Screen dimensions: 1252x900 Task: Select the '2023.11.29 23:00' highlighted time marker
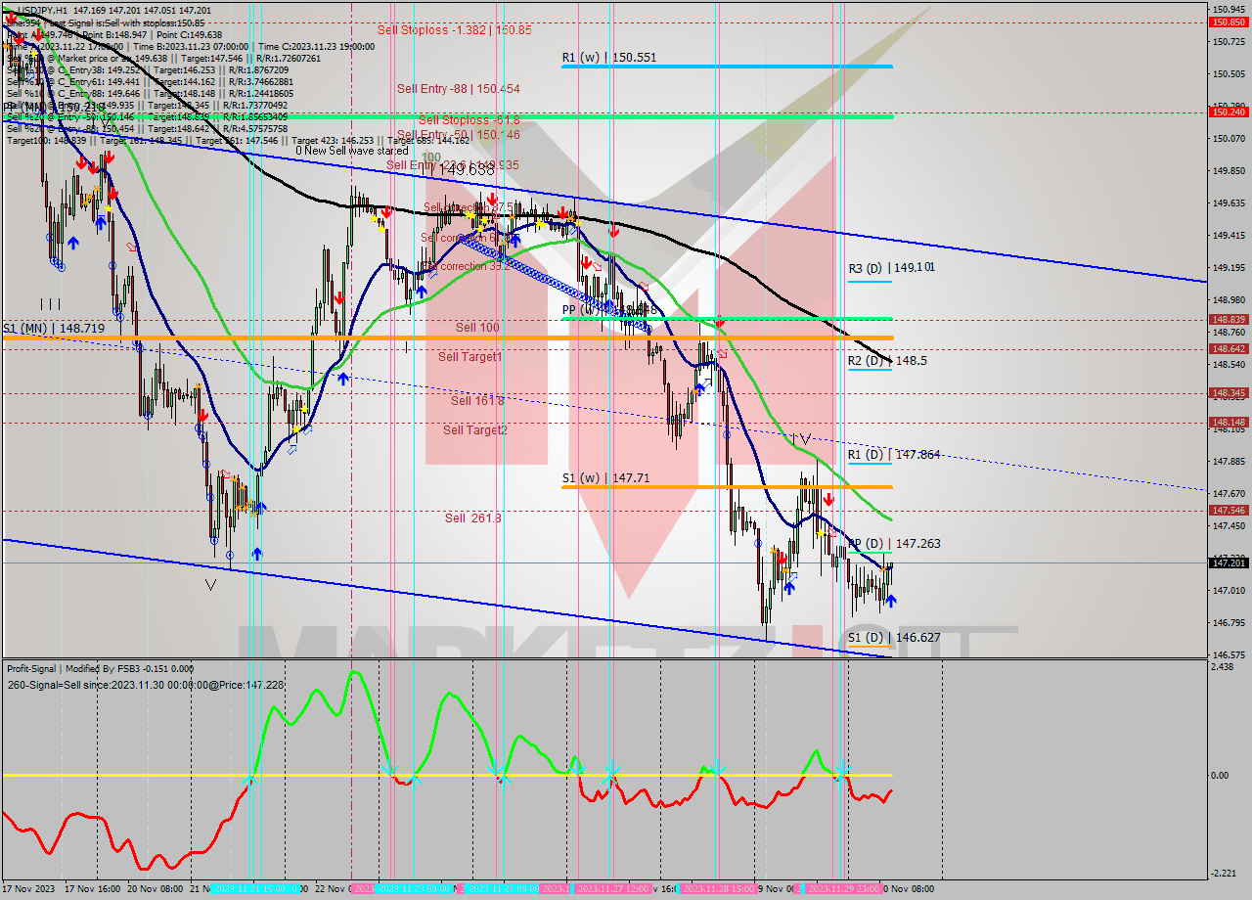[x=843, y=889]
